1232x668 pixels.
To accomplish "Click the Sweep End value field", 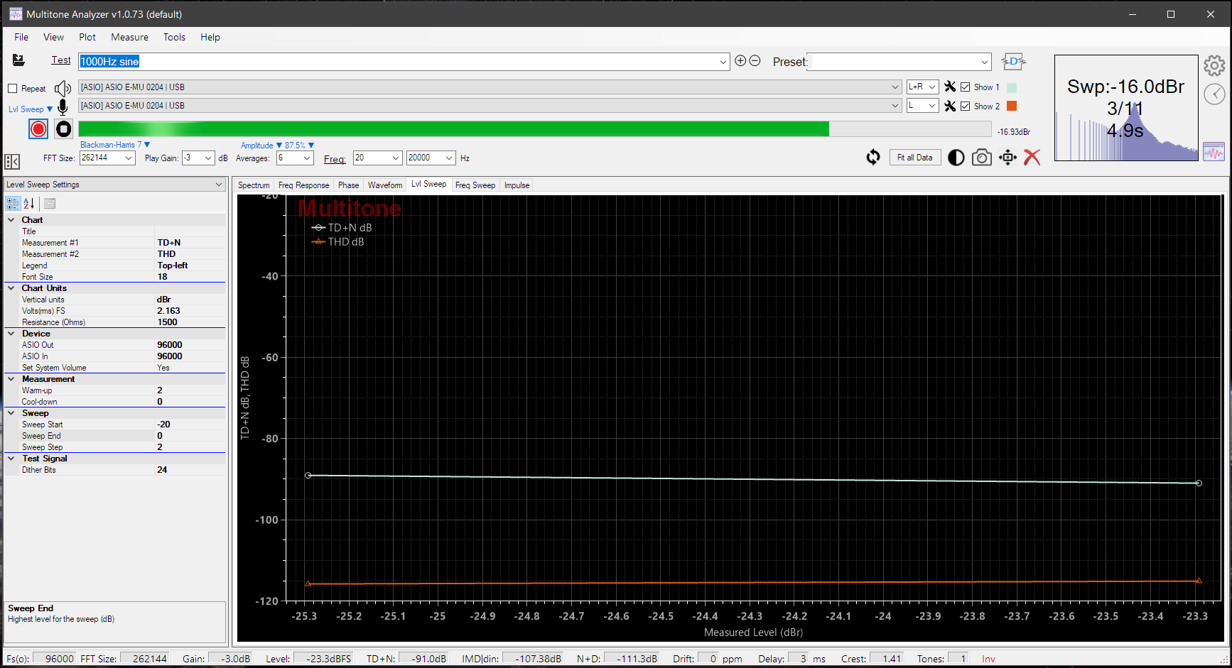I will (x=190, y=436).
